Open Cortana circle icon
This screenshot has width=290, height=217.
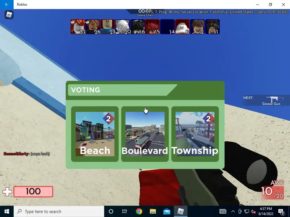tap(111, 211)
